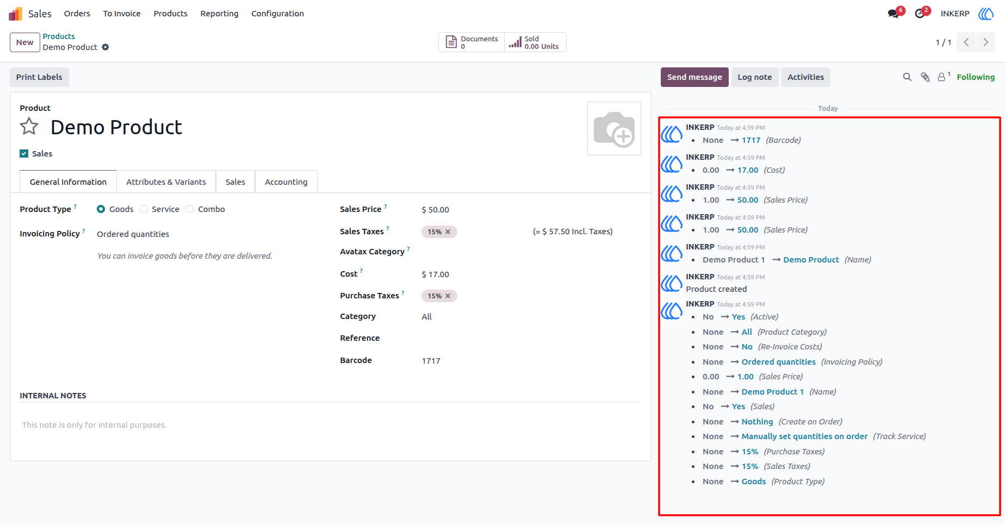Switch to the Accounting tab
Screen dimensions: 1005x525
pos(286,182)
